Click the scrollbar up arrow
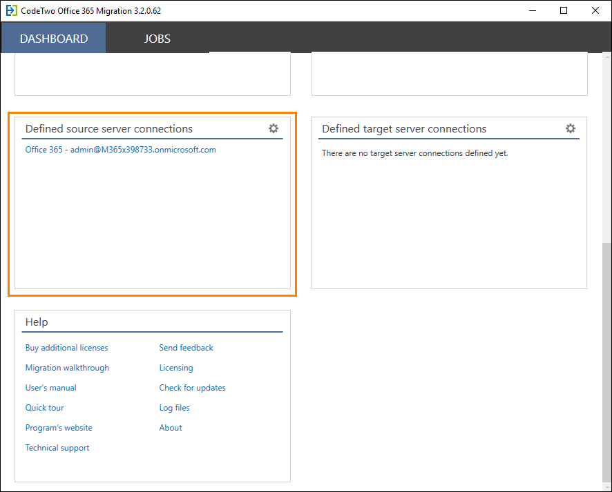 click(607, 57)
